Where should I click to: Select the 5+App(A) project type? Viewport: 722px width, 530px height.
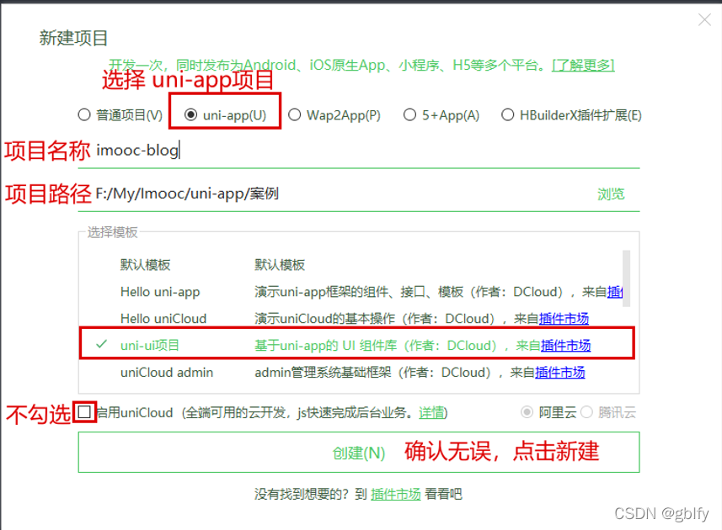click(x=410, y=114)
